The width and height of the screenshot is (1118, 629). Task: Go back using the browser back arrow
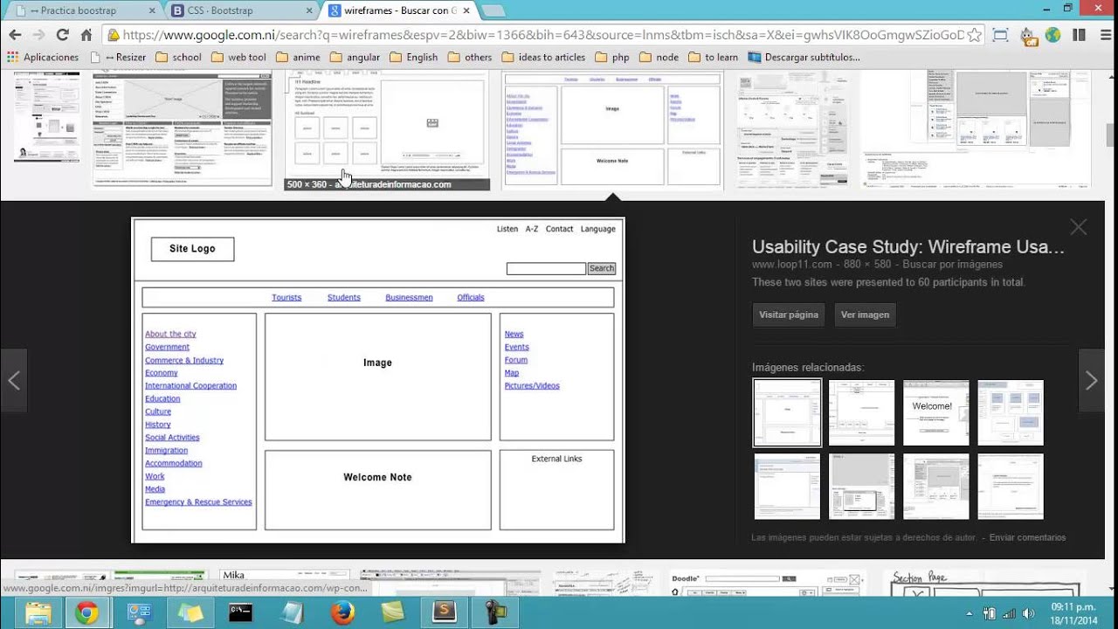[15, 35]
